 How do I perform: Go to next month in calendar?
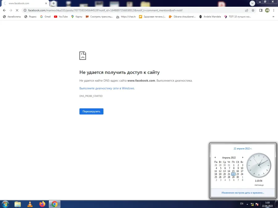pyautogui.click(x=243, y=157)
